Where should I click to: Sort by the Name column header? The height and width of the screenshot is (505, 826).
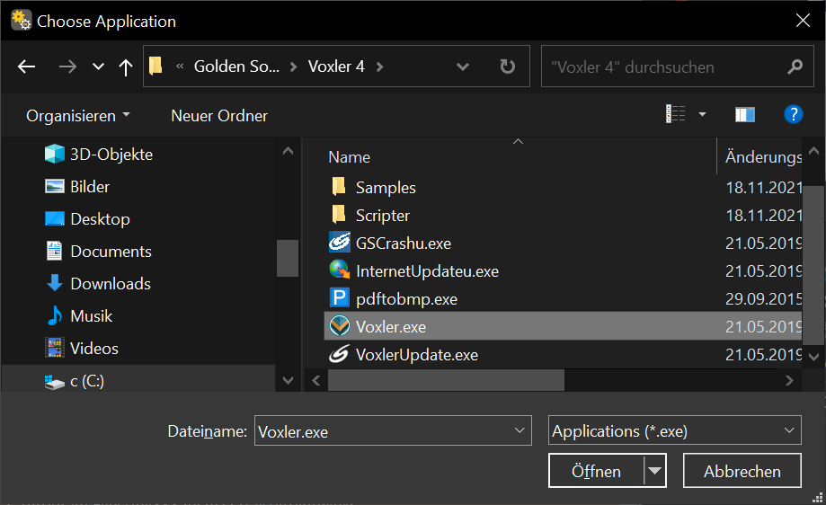349,157
